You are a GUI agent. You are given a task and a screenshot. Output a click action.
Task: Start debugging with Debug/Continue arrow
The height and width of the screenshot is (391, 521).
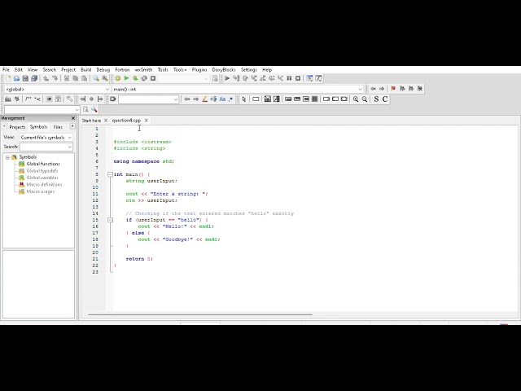pyautogui.click(x=227, y=78)
